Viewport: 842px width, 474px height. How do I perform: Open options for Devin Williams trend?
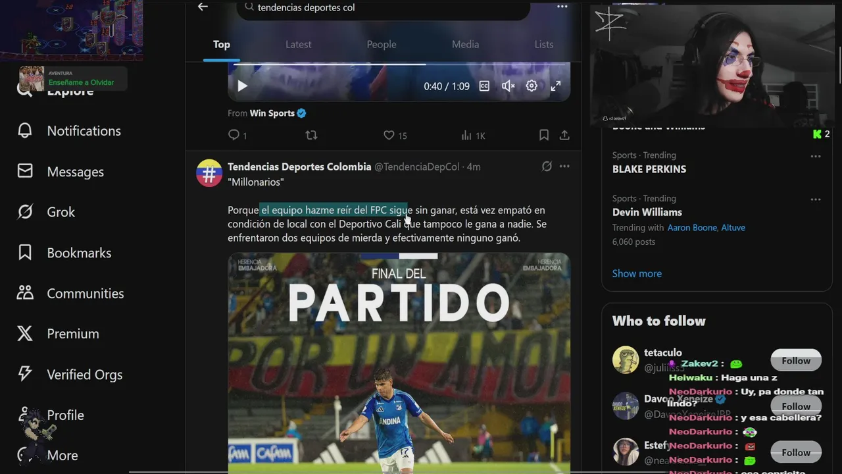click(816, 199)
